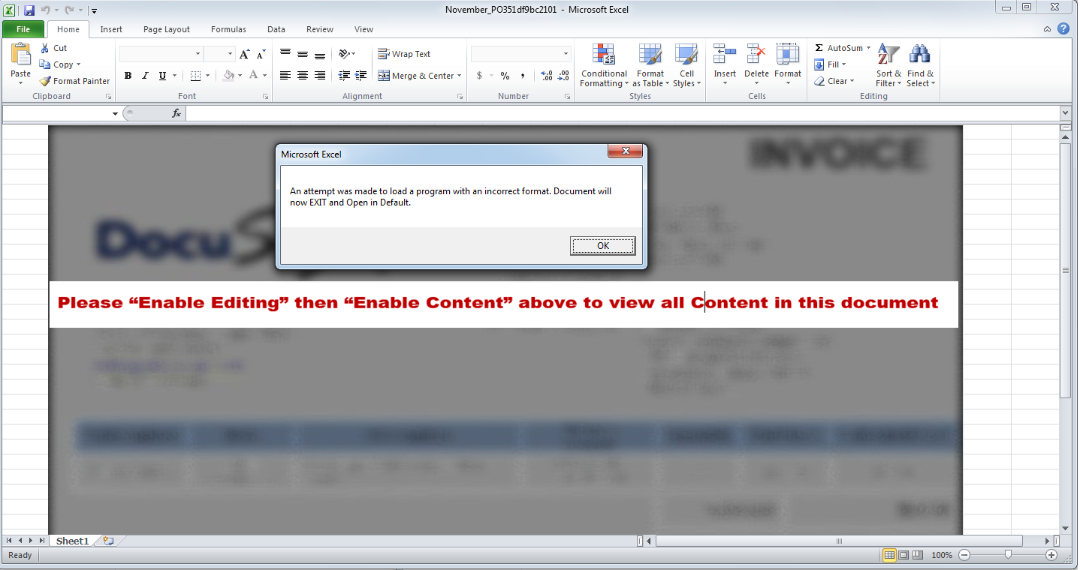Switch to Page Layout view in status bar
Screen dimensions: 1080x570
tap(904, 555)
